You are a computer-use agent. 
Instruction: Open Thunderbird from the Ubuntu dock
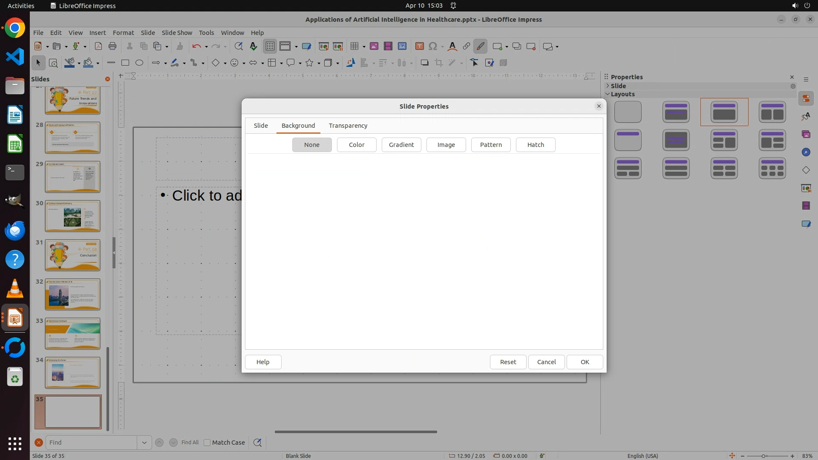click(x=15, y=231)
